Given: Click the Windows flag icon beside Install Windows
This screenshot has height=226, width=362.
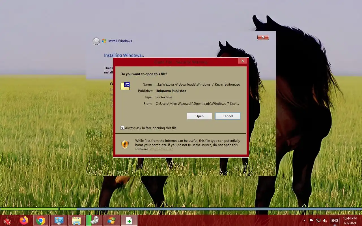Looking at the screenshot, I should click(104, 41).
